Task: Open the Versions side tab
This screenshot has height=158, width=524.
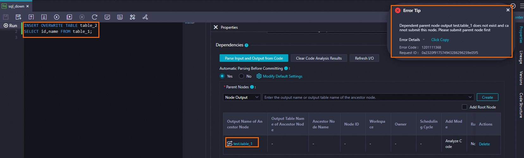Action: tap(521, 78)
